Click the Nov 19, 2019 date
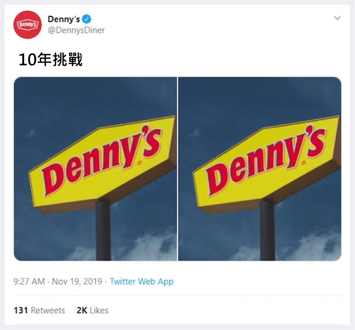 coord(77,282)
